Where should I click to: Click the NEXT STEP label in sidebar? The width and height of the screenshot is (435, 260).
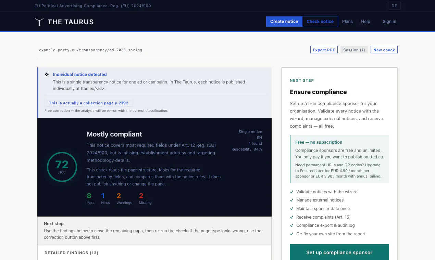tap(302, 80)
